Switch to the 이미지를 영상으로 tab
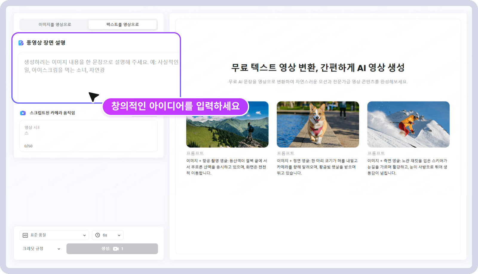This screenshot has width=478, height=274. pos(55,24)
